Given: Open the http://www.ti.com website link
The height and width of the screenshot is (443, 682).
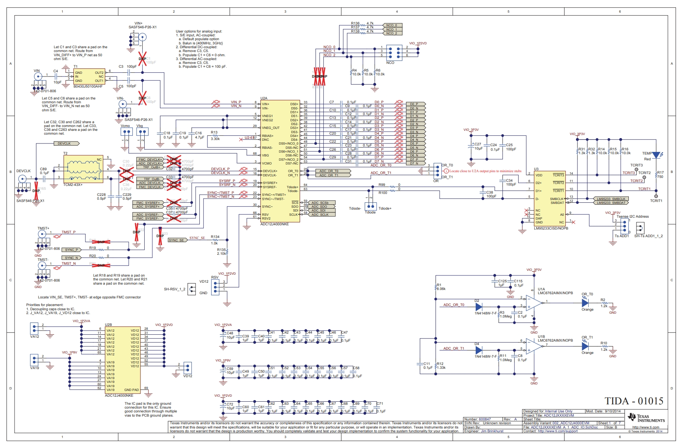Looking at the screenshot, I should (646, 427).
